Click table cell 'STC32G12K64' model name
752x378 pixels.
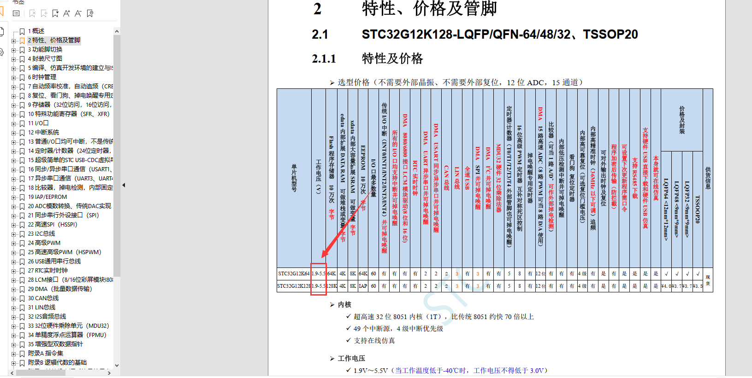294,273
